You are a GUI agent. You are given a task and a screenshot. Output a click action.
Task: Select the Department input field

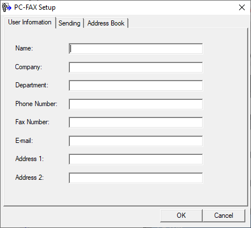pos(136,86)
